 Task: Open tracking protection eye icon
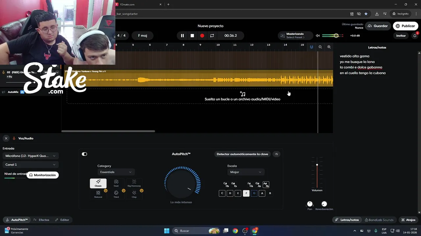tap(359, 14)
